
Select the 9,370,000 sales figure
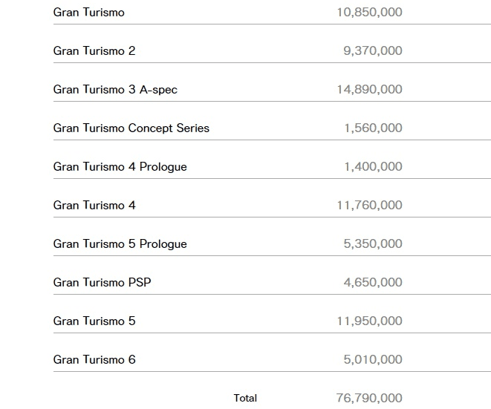(x=373, y=51)
